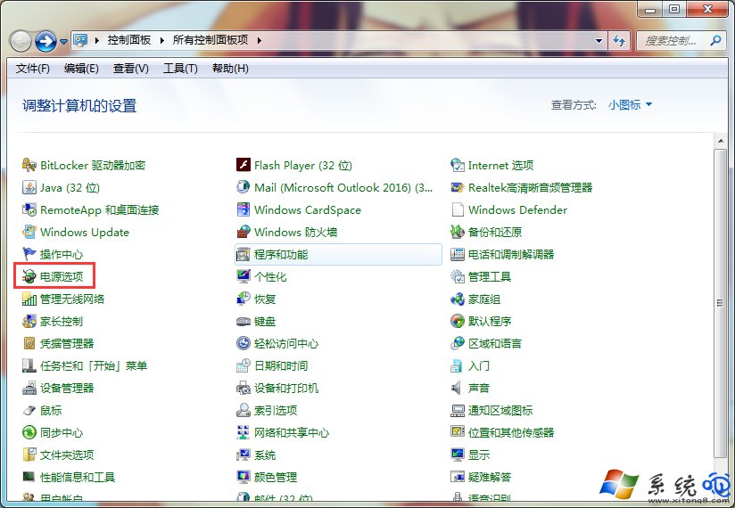Click the 同步中心 green icon
The width and height of the screenshot is (735, 508).
(x=29, y=432)
